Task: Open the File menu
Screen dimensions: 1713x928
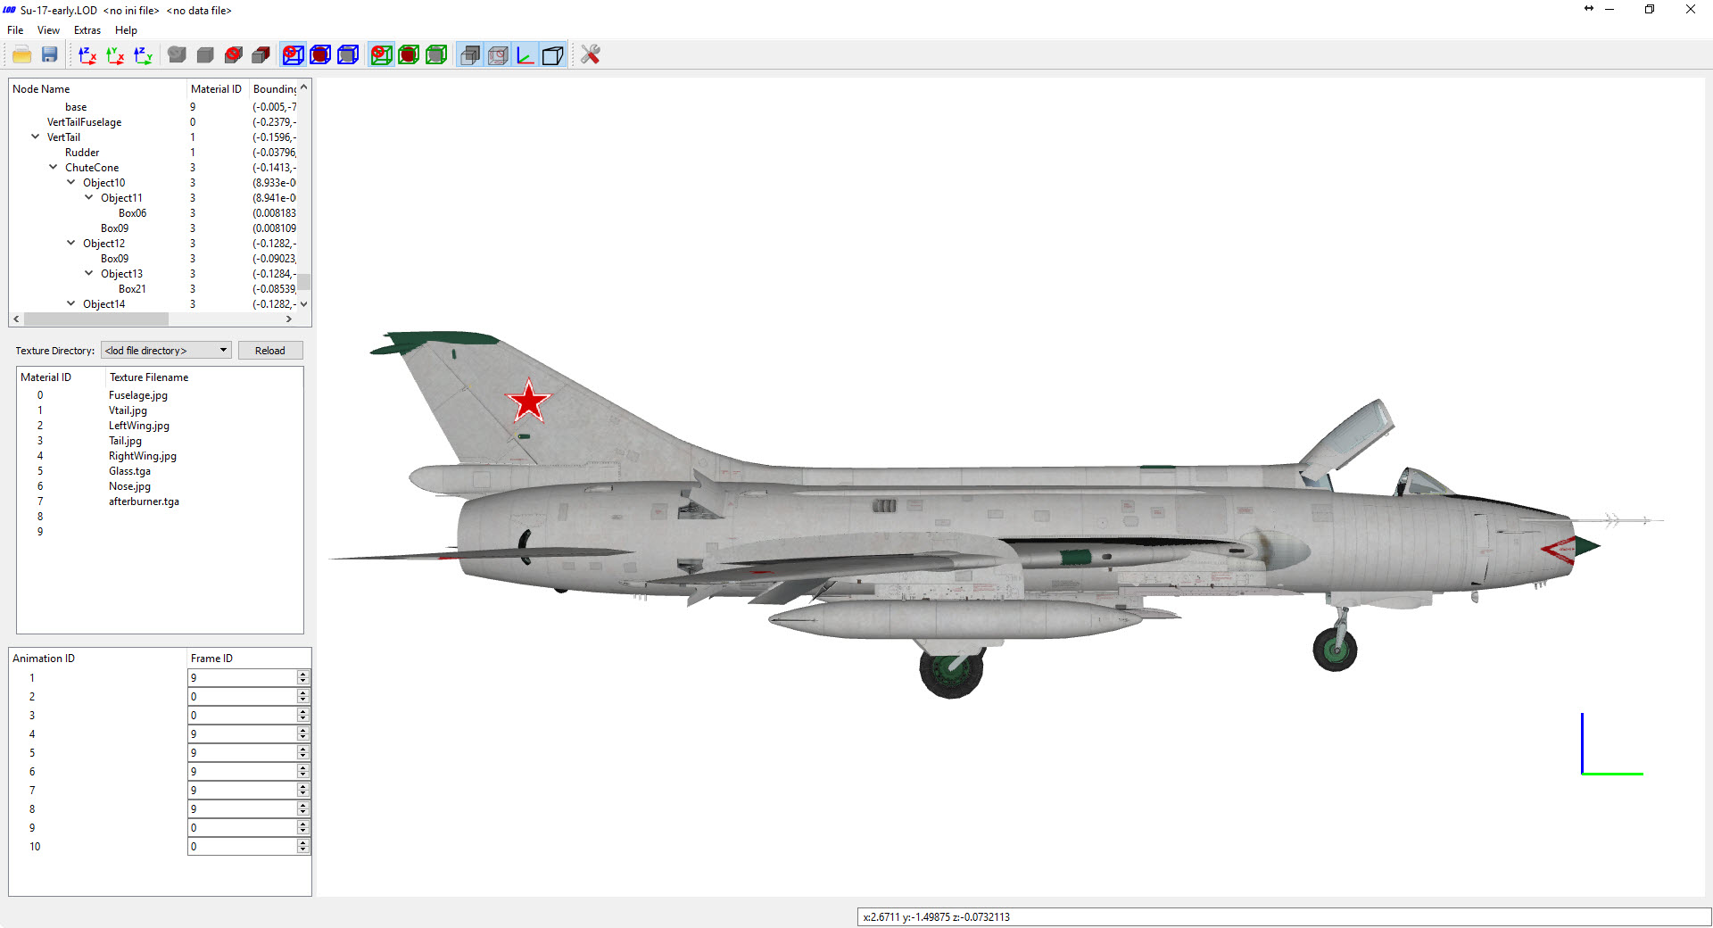Action: point(15,30)
